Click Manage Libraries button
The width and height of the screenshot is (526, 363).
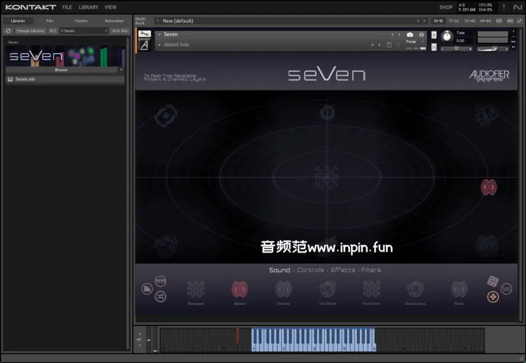click(x=30, y=30)
